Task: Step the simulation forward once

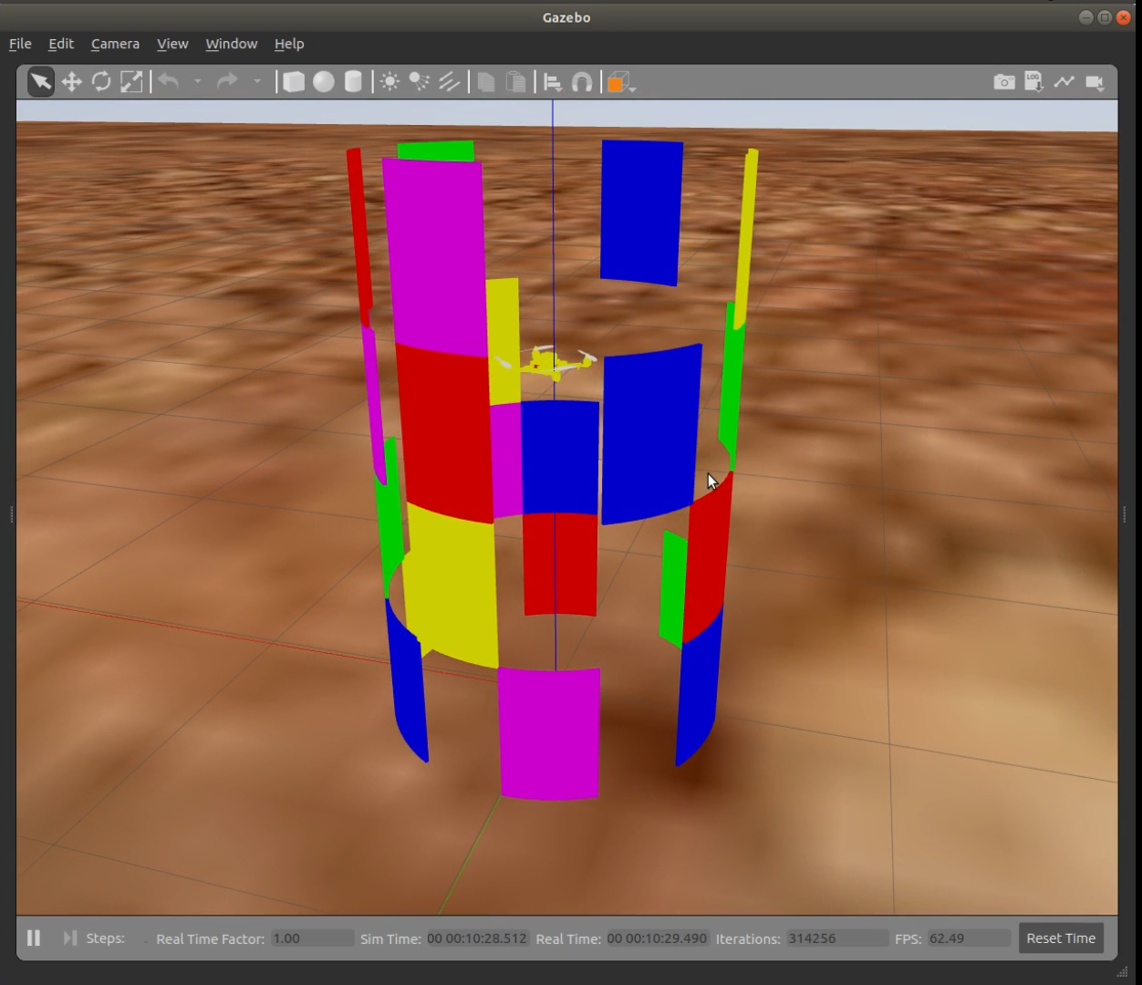Action: tap(69, 938)
